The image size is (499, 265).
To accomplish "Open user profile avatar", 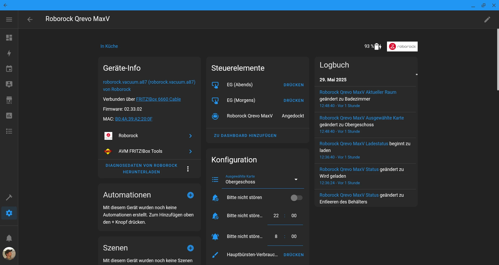I will point(9,254).
